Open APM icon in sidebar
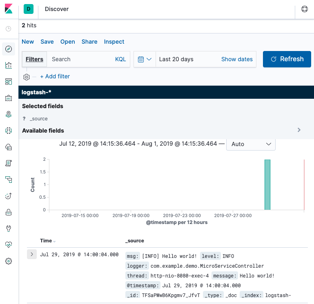Viewport: 314px width, 304px height. [9, 180]
